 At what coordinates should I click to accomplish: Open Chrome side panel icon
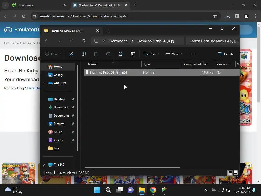237,16
